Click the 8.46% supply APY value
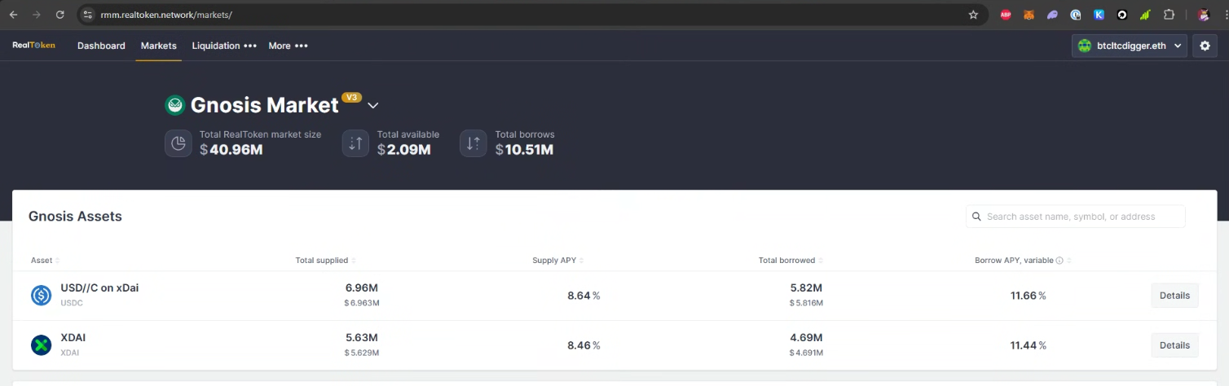 click(x=584, y=345)
